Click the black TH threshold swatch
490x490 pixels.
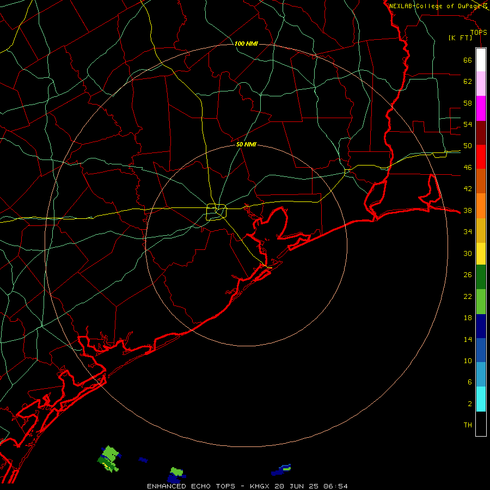(481, 424)
